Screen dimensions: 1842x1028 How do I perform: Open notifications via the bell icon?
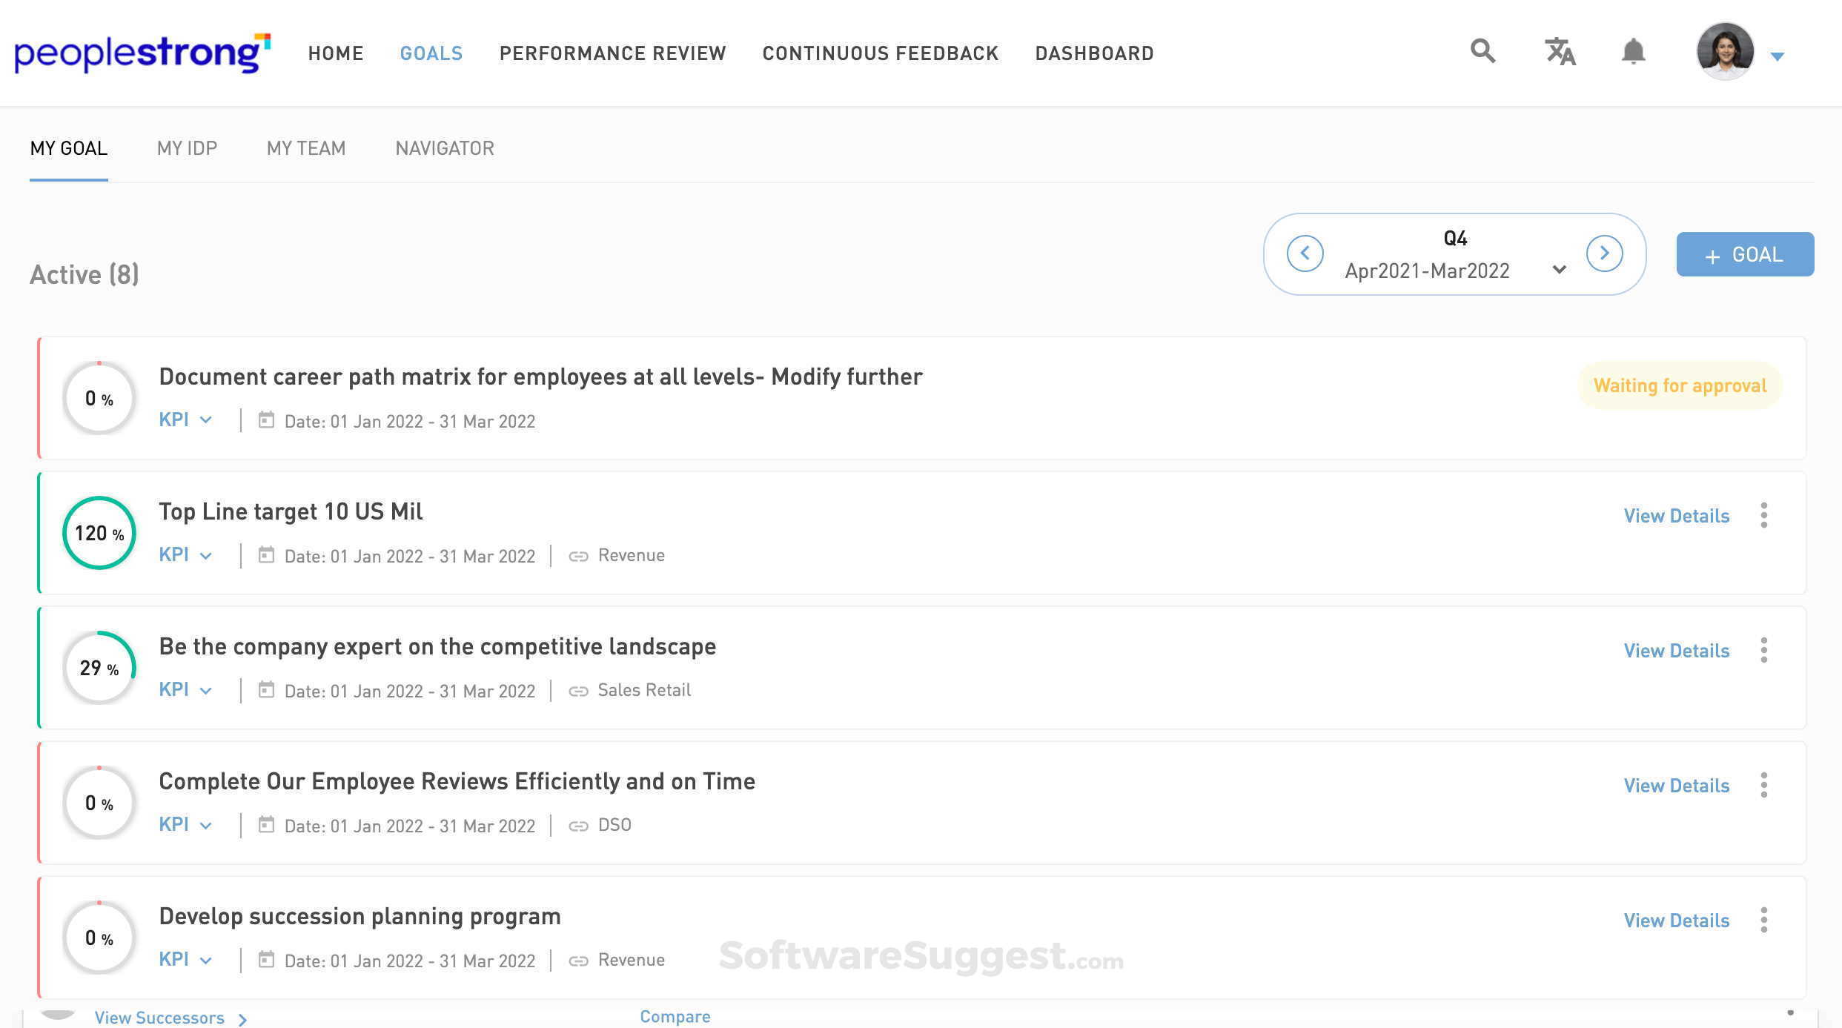tap(1632, 52)
